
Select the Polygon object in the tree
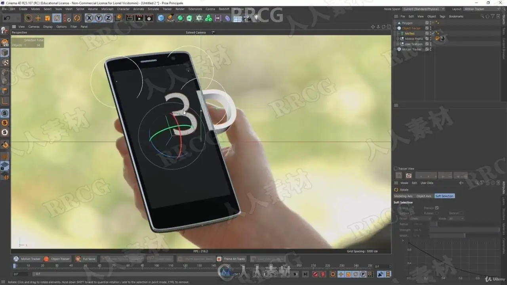click(407, 23)
